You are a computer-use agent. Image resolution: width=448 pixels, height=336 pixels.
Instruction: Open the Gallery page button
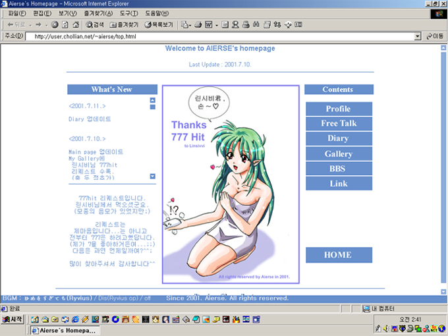click(339, 154)
